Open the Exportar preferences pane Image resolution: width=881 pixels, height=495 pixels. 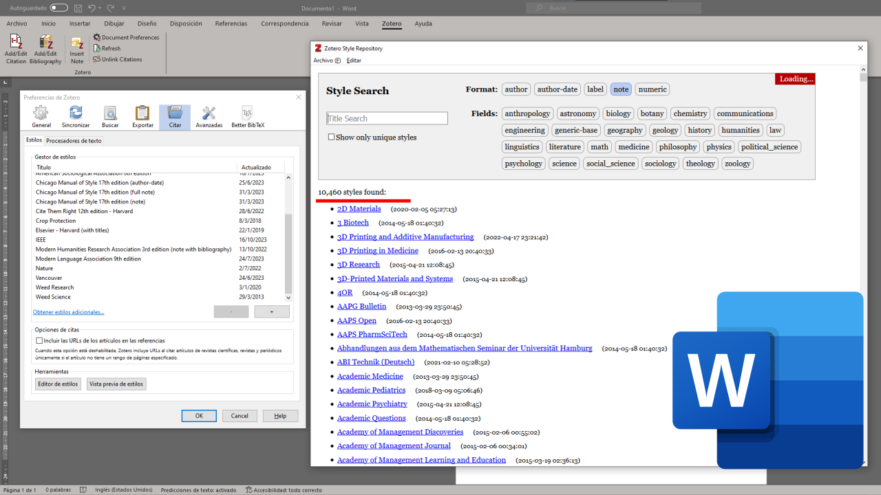click(x=142, y=115)
